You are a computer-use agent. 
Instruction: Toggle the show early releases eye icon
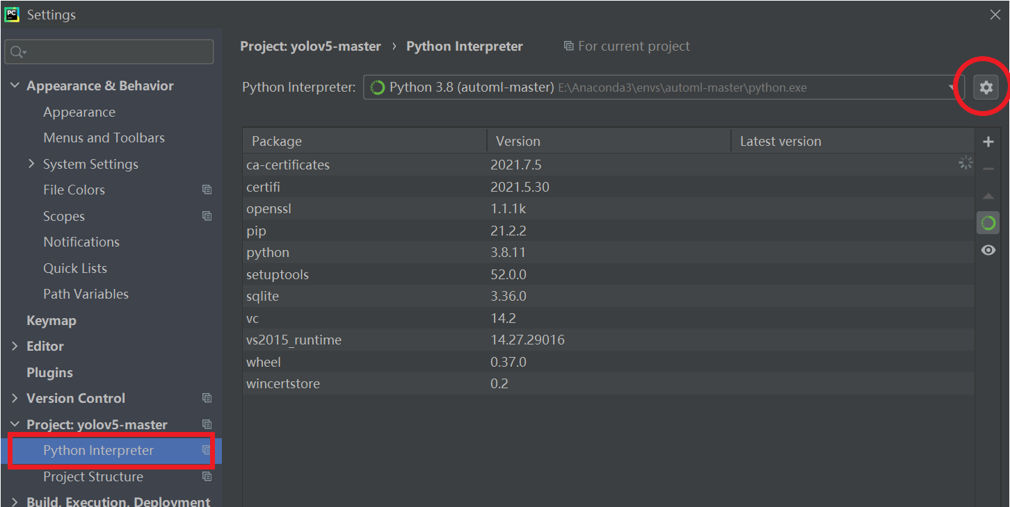pyautogui.click(x=988, y=250)
